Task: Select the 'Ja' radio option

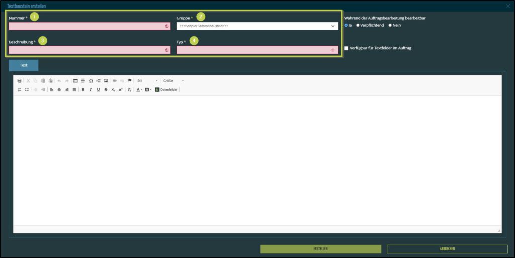Action: 346,25
